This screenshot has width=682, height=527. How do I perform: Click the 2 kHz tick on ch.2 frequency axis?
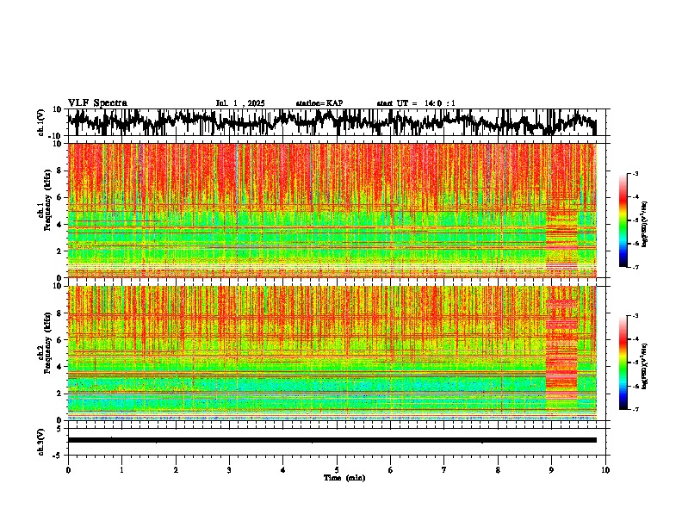pyautogui.click(x=59, y=394)
